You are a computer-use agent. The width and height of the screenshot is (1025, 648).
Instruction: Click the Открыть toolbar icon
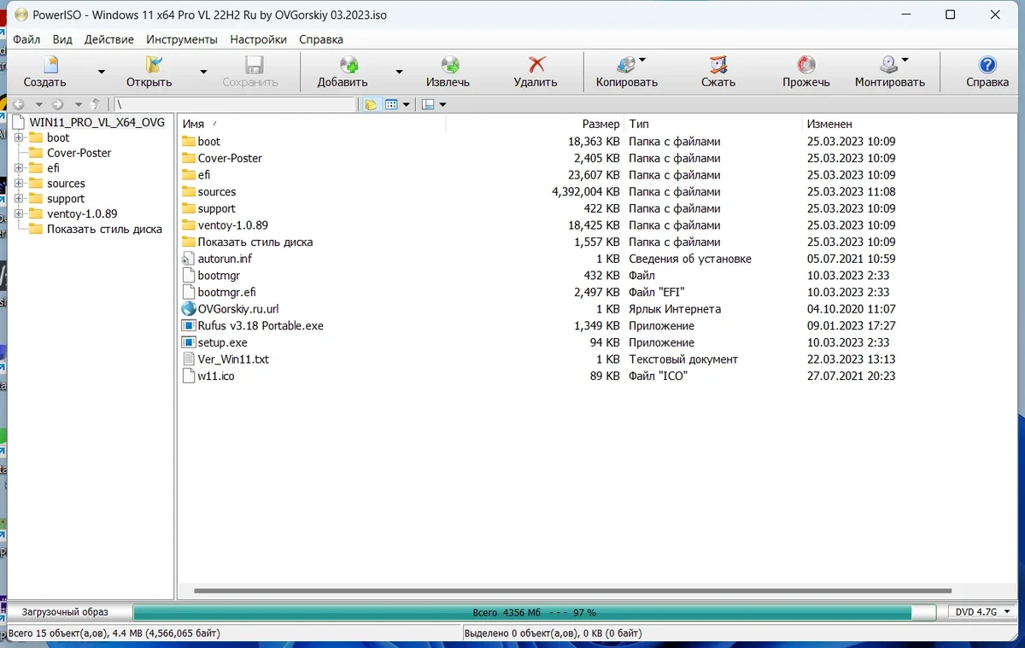(154, 65)
